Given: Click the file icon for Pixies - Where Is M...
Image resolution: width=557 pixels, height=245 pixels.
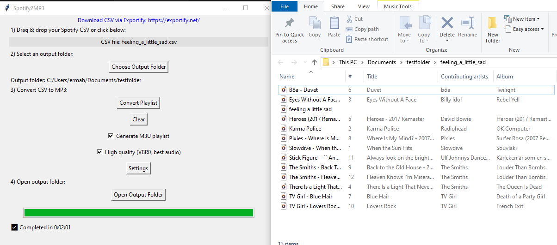Looking at the screenshot, I should (284, 138).
